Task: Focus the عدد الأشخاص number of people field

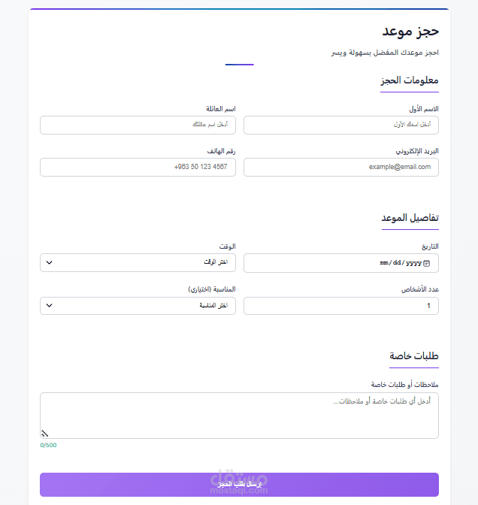Action: click(341, 306)
